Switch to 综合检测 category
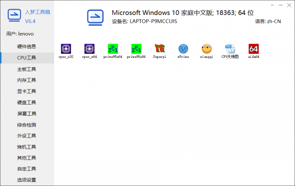This screenshot has width=295, height=186. 27,125
